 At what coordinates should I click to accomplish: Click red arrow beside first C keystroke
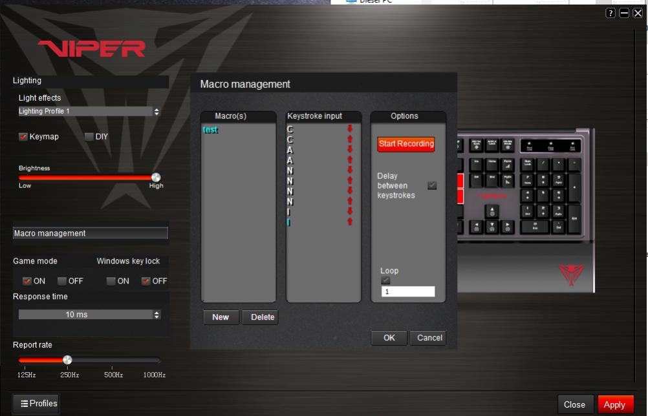click(350, 129)
